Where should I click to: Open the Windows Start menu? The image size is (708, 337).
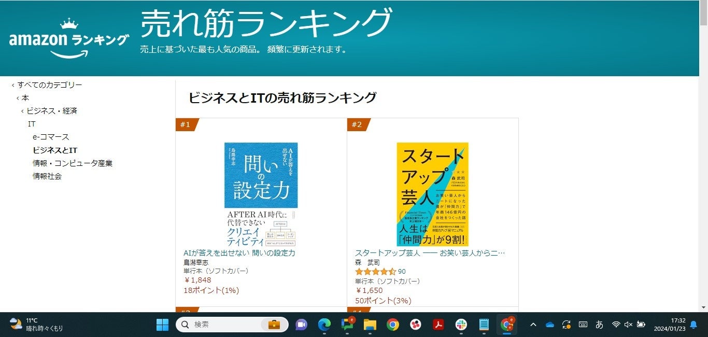(x=162, y=325)
